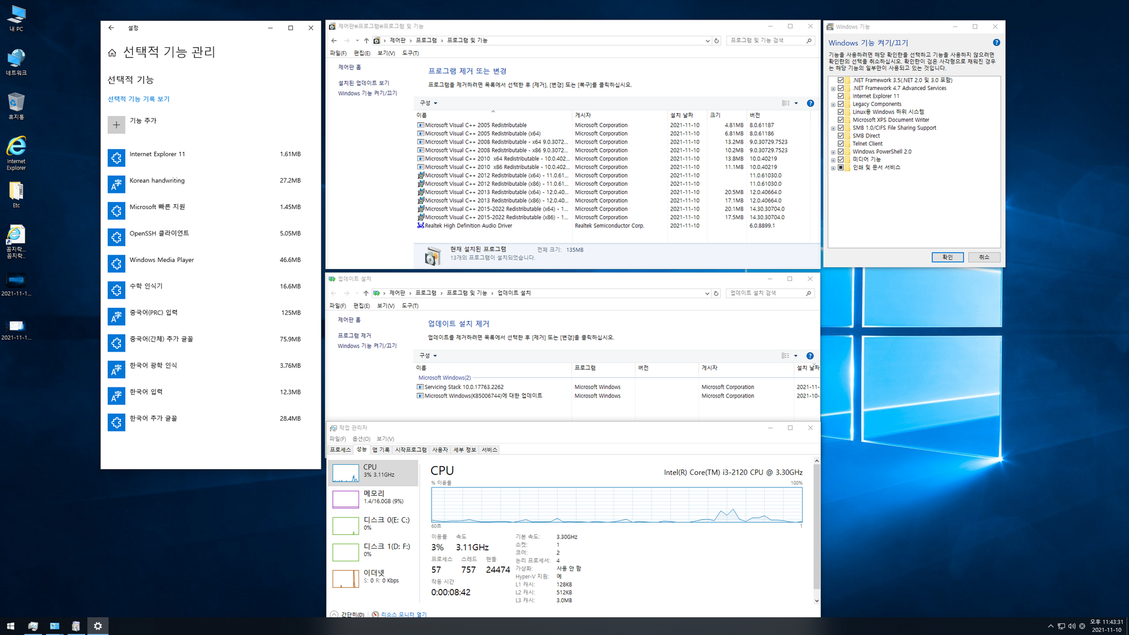Toggle the Linux용 Windows 하위 시스템 checkbox
Image resolution: width=1129 pixels, height=635 pixels.
pos(840,112)
